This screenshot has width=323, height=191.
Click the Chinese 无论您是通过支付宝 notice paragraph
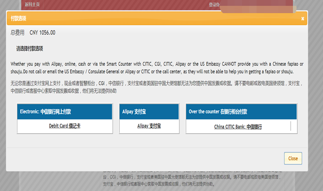point(157,87)
